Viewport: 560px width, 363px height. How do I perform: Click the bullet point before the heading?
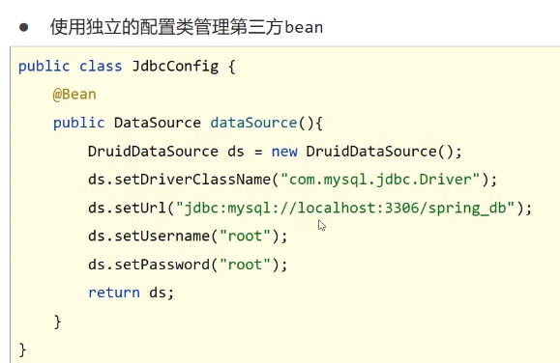[24, 27]
